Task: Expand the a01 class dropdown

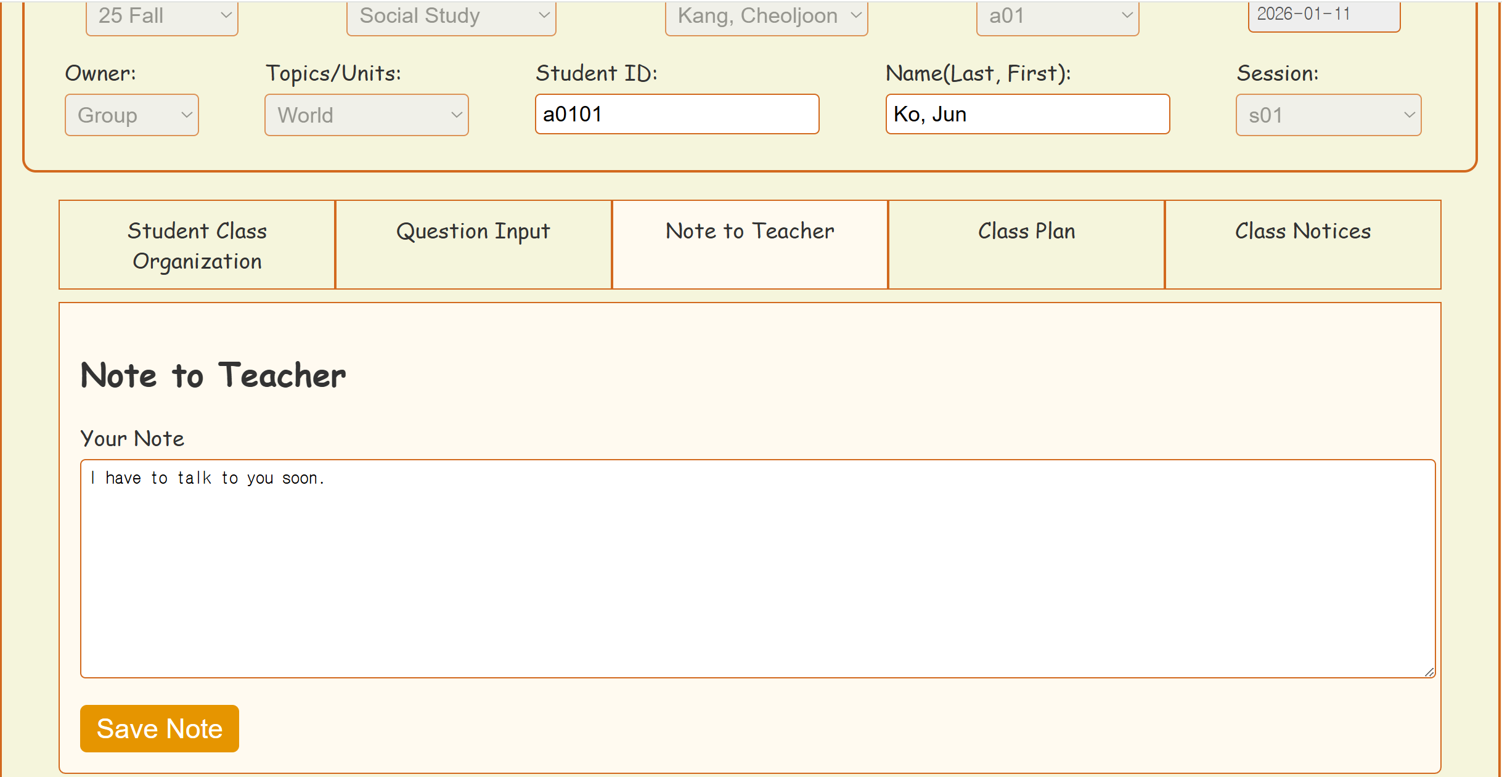Action: (x=1057, y=17)
